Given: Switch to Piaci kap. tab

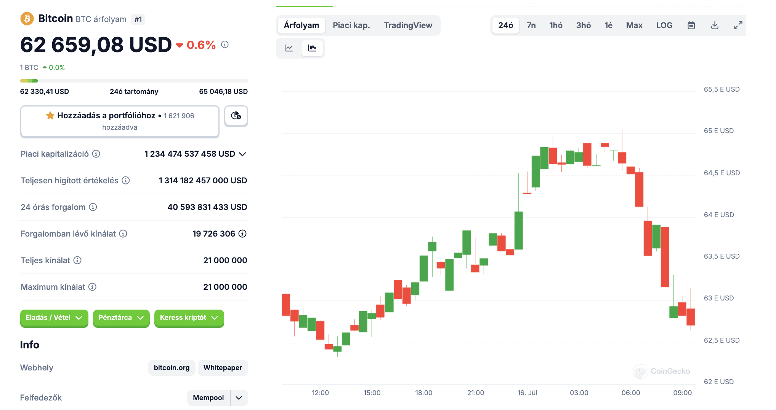Looking at the screenshot, I should tap(351, 25).
